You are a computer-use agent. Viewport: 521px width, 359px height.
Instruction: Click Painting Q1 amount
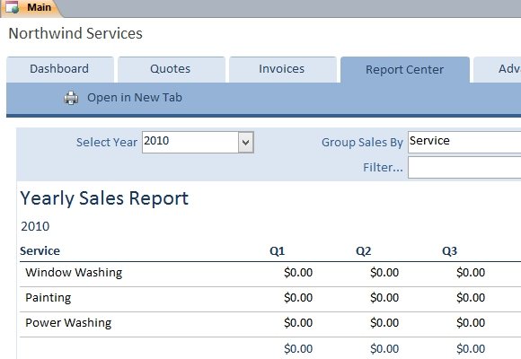point(298,298)
